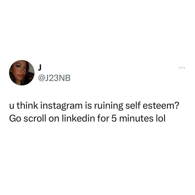Click the letter 'u' starting the tweet
The width and height of the screenshot is (195, 195).
click(12, 107)
